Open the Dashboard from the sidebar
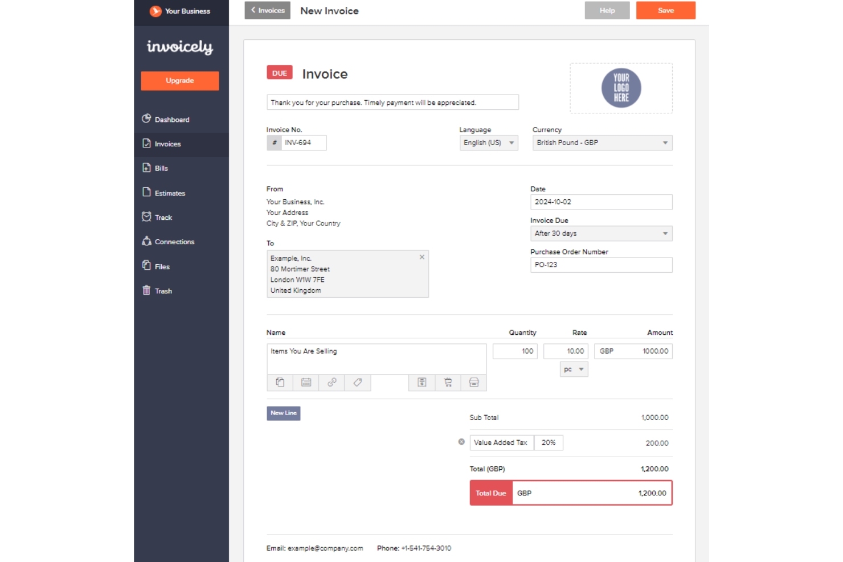This screenshot has width=843, height=562. pos(171,120)
